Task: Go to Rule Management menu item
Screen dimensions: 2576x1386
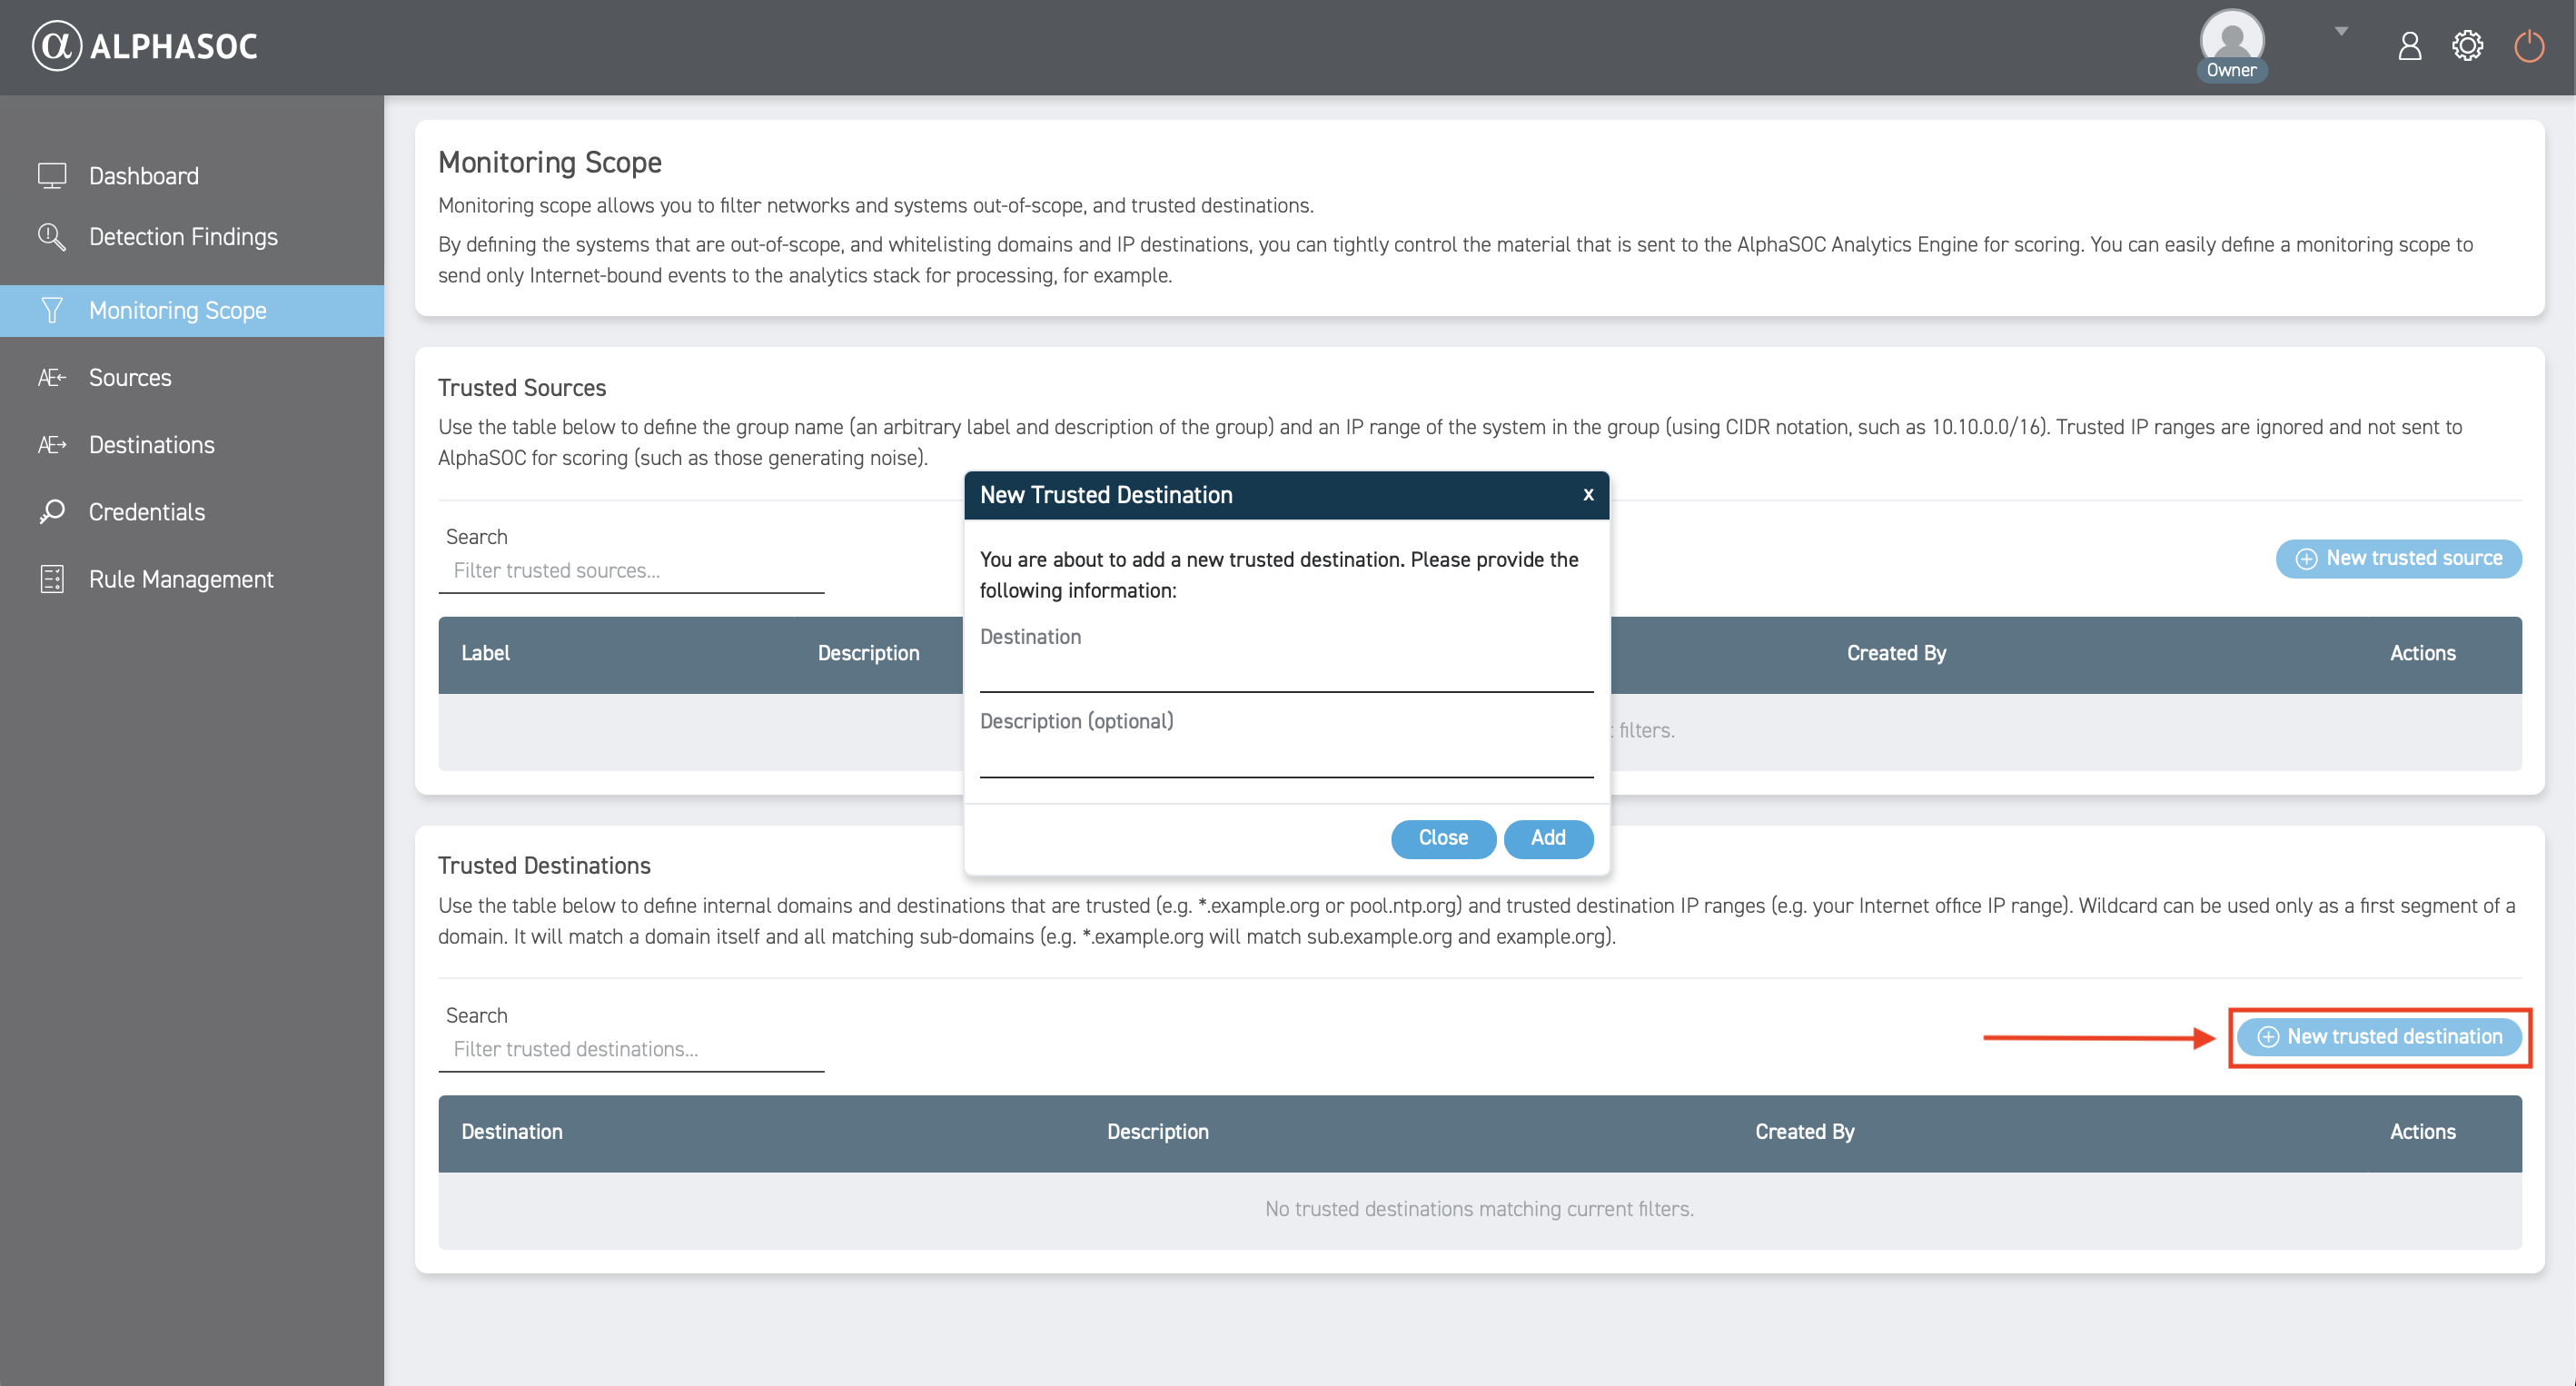Action: pyautogui.click(x=181, y=579)
